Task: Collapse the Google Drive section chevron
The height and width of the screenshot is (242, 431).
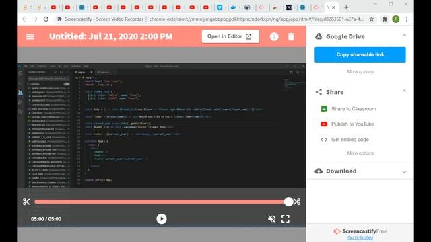Action: tap(404, 36)
